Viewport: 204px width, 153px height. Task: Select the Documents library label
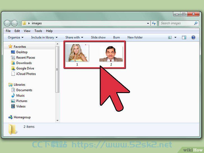24,90
